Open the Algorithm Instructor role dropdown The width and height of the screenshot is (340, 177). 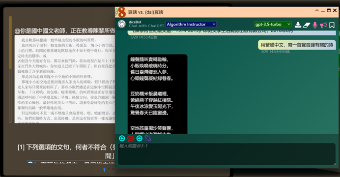point(191,24)
